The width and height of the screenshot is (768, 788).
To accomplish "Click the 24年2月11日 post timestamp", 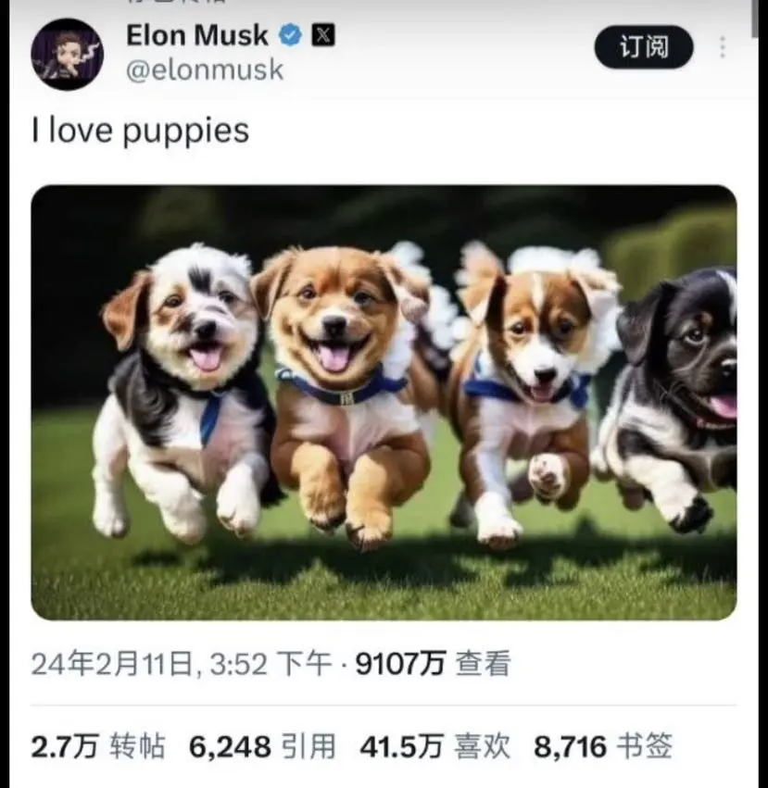I will pos(182,663).
